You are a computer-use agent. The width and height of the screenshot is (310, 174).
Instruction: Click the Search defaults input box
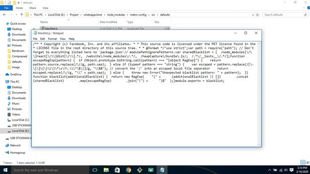[x=283, y=15]
